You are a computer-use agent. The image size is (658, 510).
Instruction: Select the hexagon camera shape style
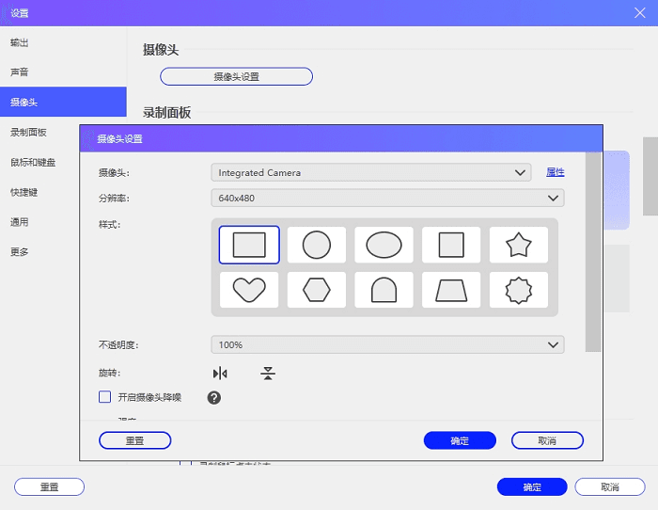[317, 290]
